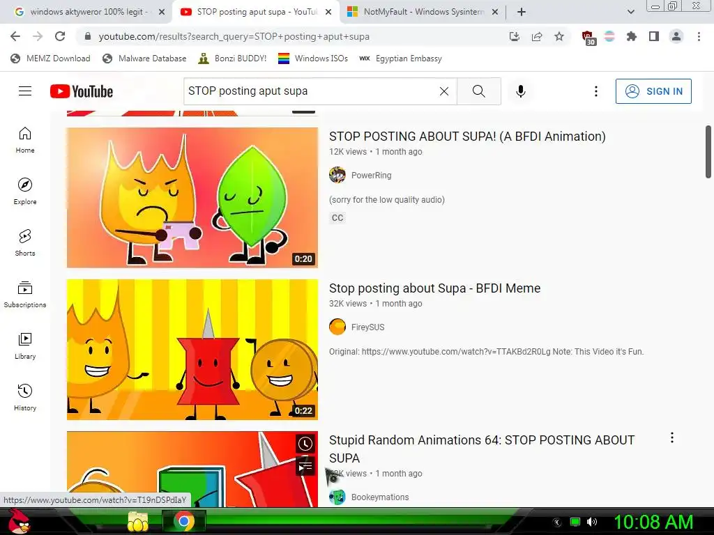Visit the FireySUS channel
Image resolution: width=714 pixels, height=535 pixels.
[367, 327]
